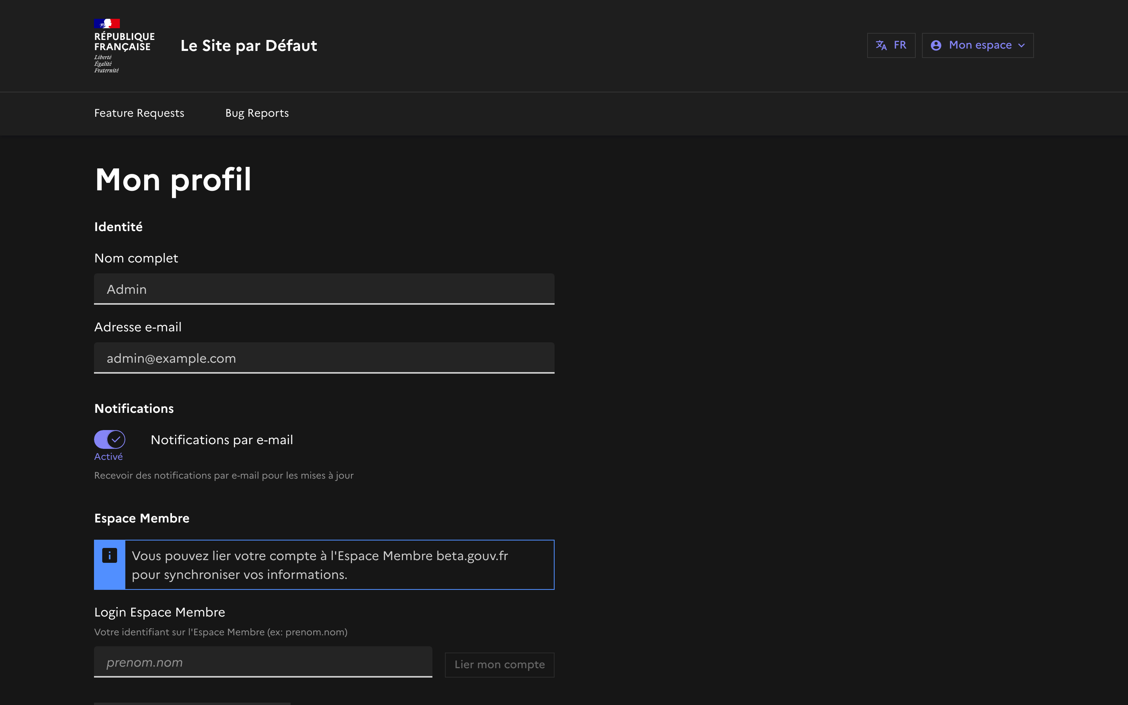Click the Espace Membre info alert text
Viewport: 1128px width, 705px height.
tap(320, 565)
